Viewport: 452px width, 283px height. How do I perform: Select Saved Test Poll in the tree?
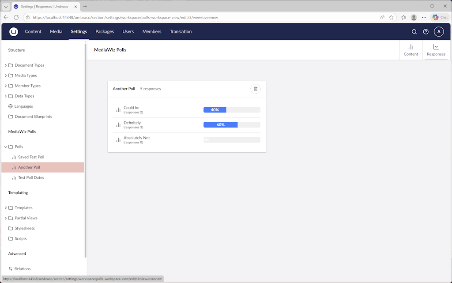[x=31, y=157]
